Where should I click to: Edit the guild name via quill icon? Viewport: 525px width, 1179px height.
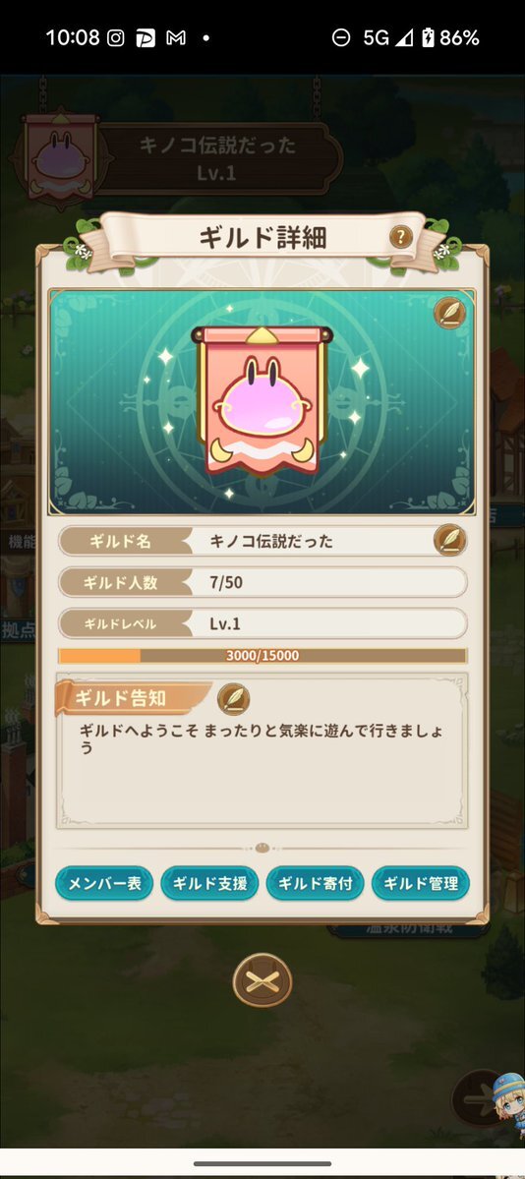point(449,540)
